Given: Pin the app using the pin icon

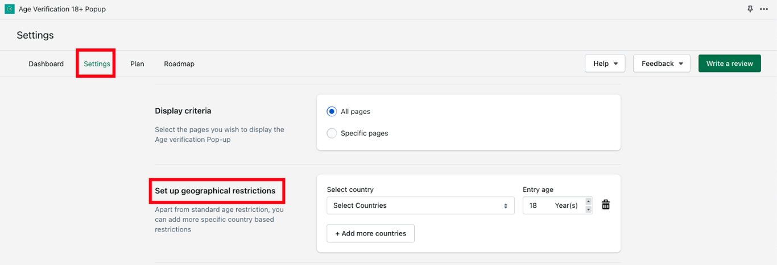Looking at the screenshot, I should click(x=750, y=9).
